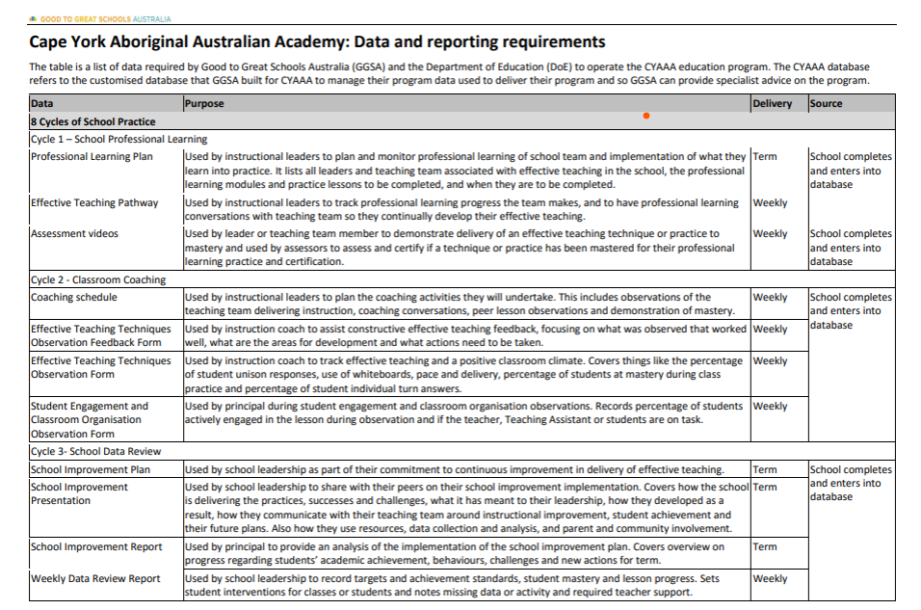Select the Professional Learning Plan cell
Image resolution: width=921 pixels, height=610 pixels.
pos(92,157)
